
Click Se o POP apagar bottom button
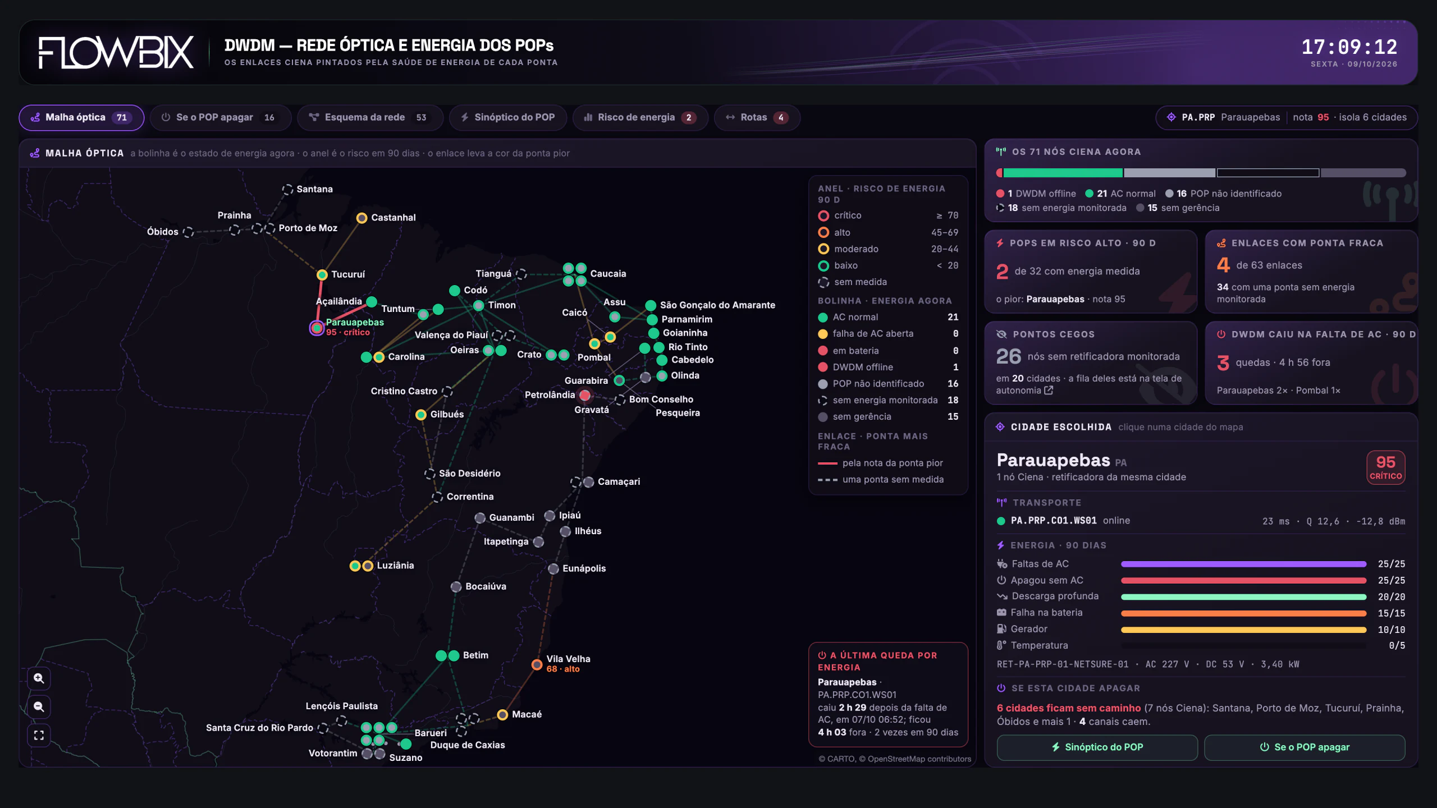pos(1305,747)
